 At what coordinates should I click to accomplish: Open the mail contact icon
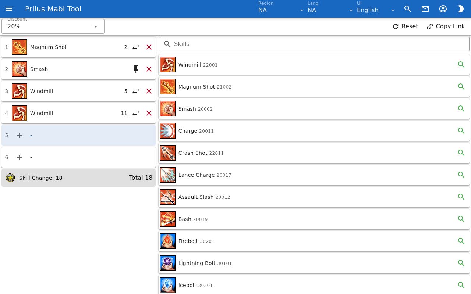(x=425, y=9)
